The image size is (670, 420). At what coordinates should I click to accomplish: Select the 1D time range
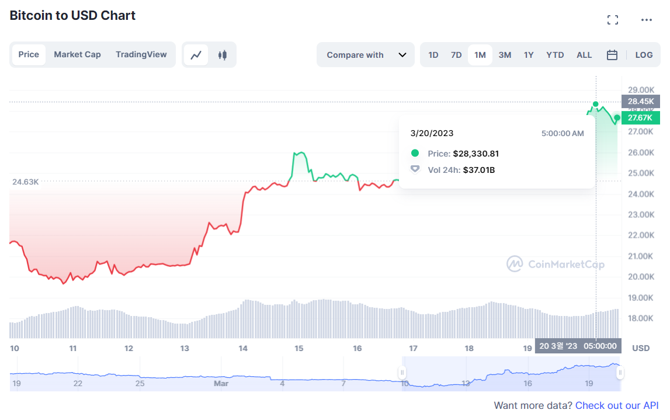[433, 55]
